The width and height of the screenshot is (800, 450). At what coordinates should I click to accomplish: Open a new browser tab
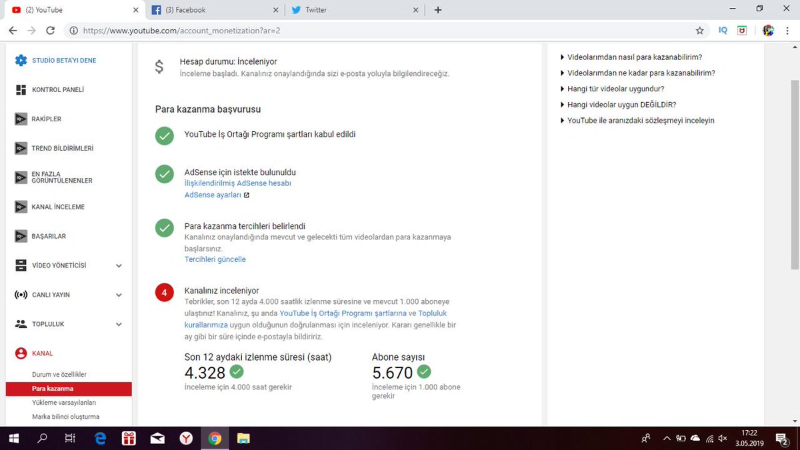(437, 10)
